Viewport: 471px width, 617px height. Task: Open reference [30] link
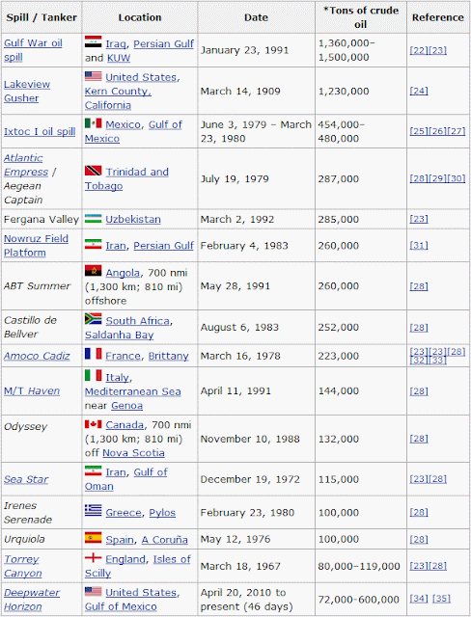point(456,178)
